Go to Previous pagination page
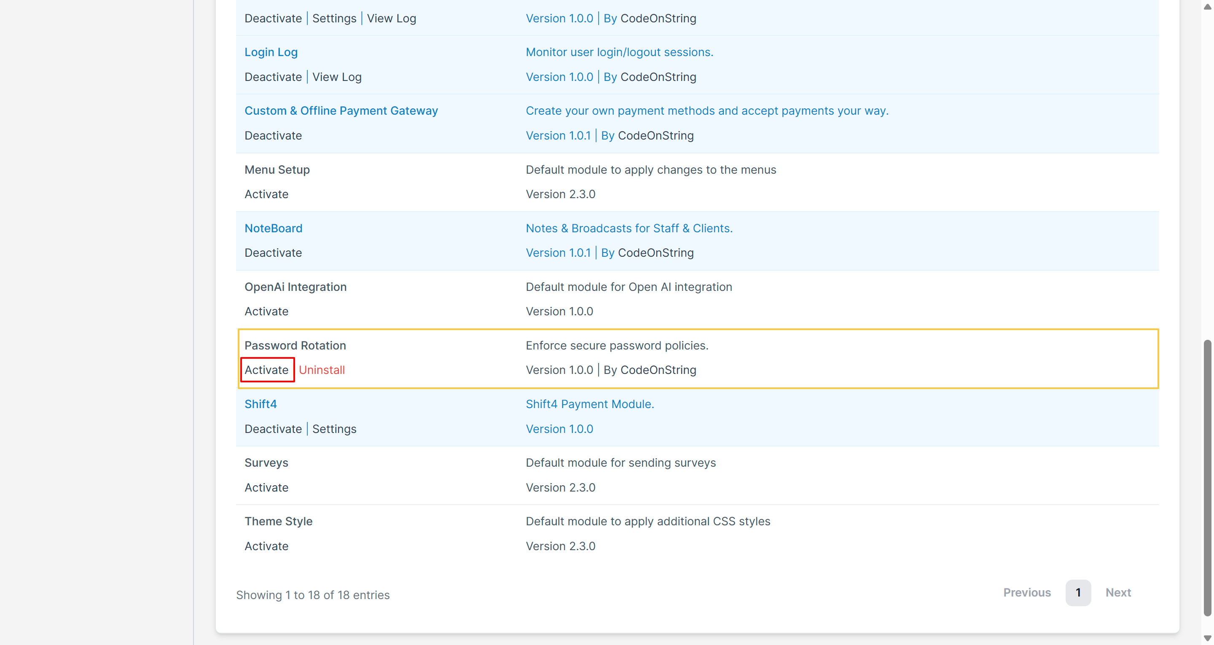The height and width of the screenshot is (645, 1214). click(x=1026, y=593)
